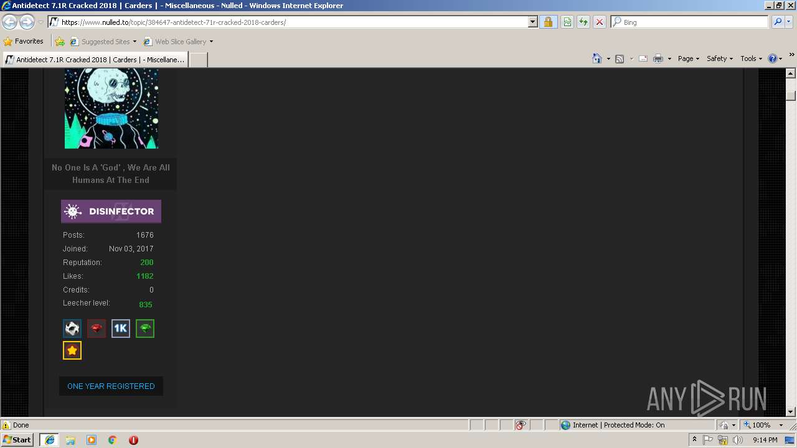Click the address bar URL field

288,22
